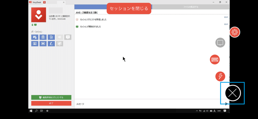Screen dimensions: 258x119
Task: Focus the メッセージ input field
Action: [149, 104]
